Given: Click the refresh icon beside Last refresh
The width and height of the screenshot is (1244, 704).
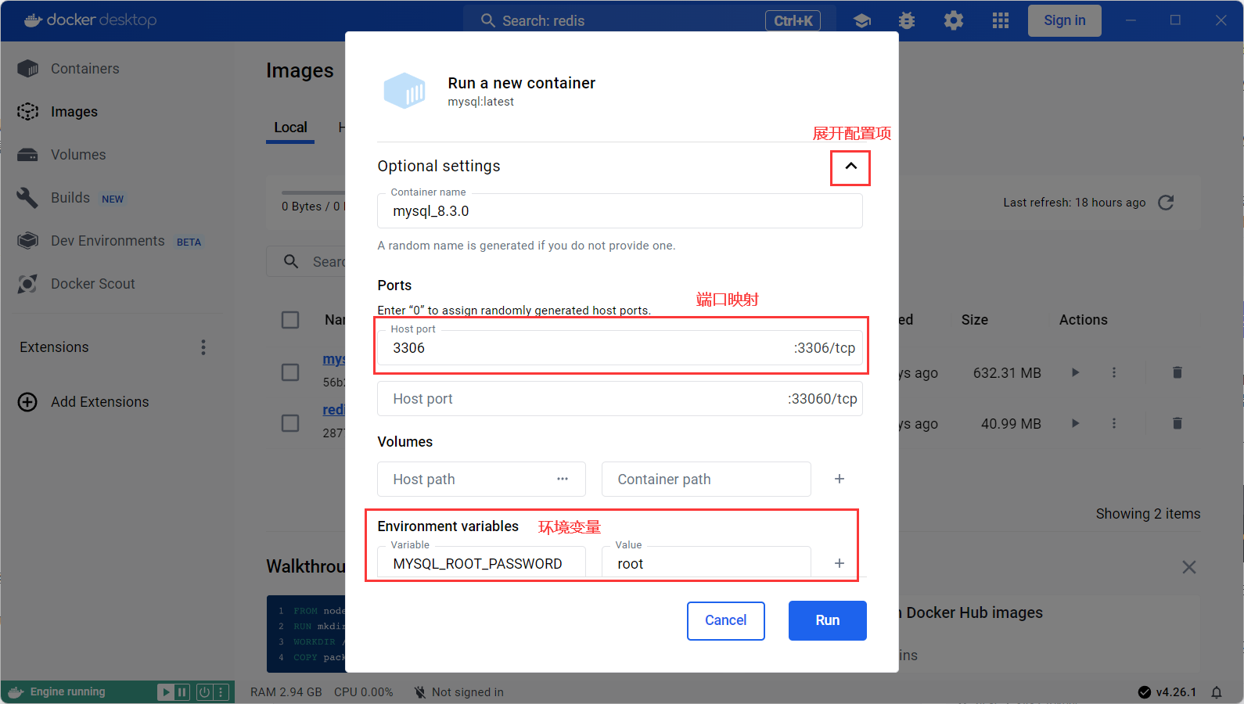Looking at the screenshot, I should click(1166, 203).
